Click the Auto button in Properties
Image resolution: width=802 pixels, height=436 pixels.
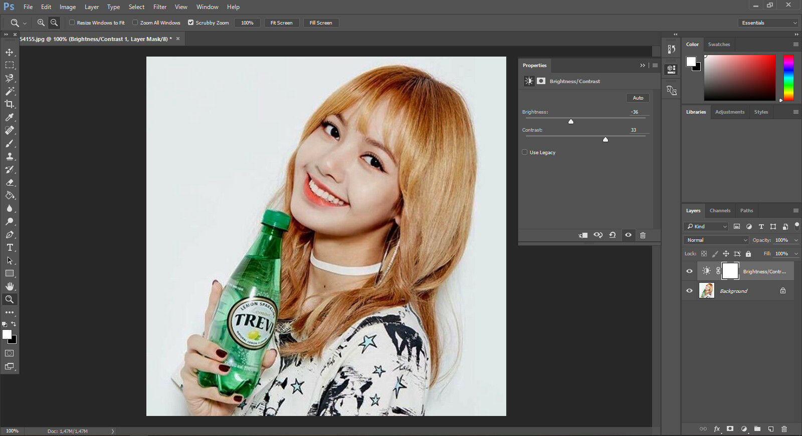click(x=638, y=98)
